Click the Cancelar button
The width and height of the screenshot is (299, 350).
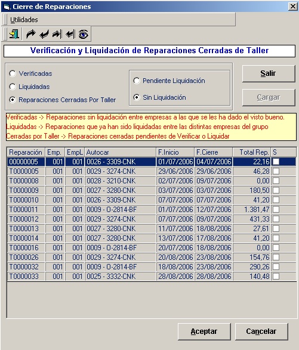(261, 331)
